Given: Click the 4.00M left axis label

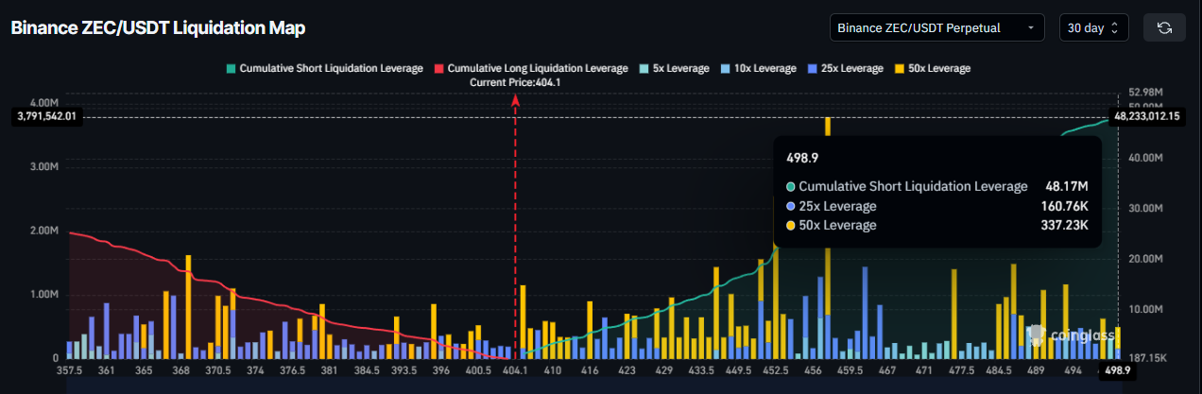Looking at the screenshot, I should [44, 102].
